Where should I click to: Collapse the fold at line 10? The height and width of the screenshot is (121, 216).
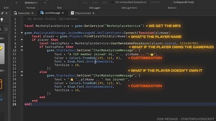pyautogui.click(x=22, y=50)
